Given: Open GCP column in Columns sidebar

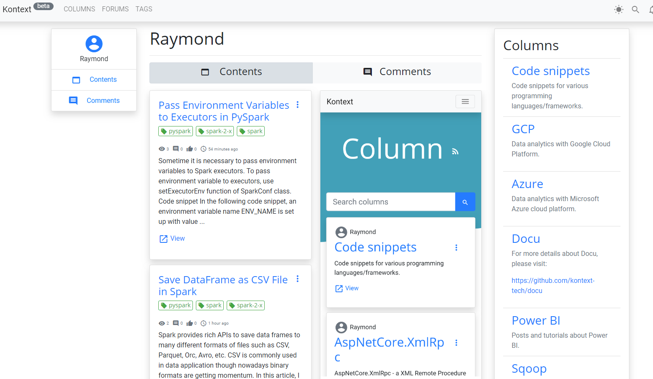Looking at the screenshot, I should pyautogui.click(x=523, y=129).
